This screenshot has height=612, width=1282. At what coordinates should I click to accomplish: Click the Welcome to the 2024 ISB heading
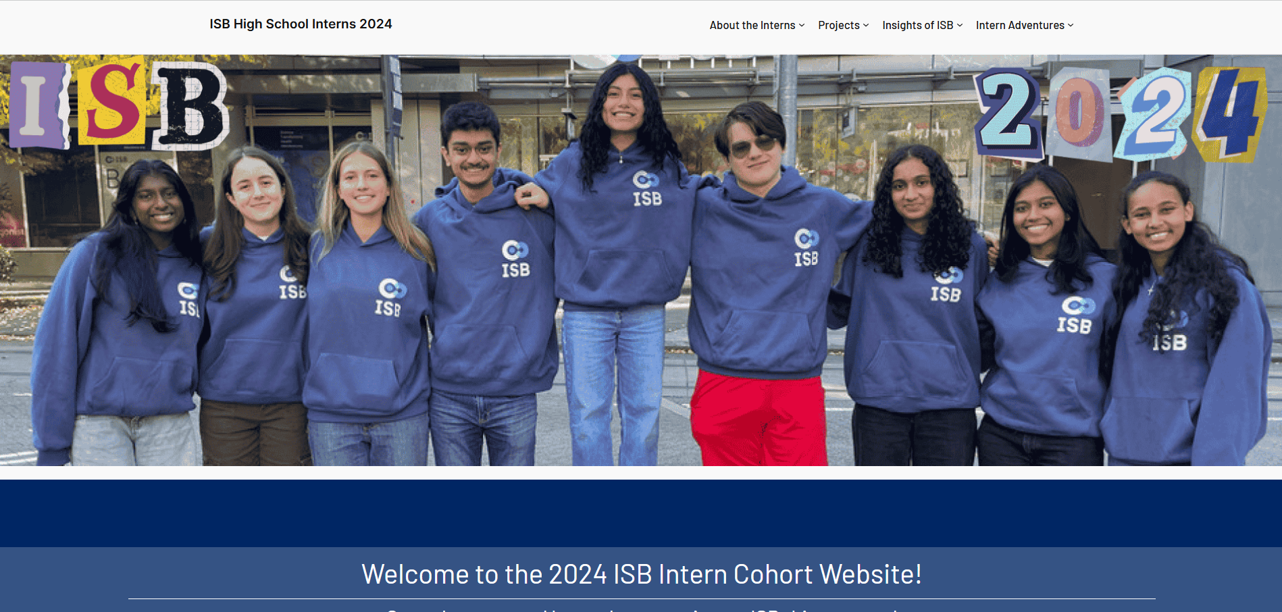[641, 574]
